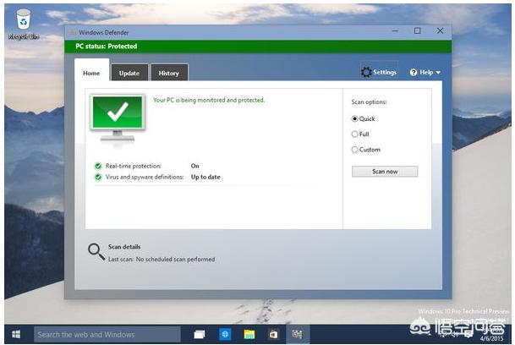Switch to the Update tab
Viewport: 515px width, 345px height.
(129, 73)
